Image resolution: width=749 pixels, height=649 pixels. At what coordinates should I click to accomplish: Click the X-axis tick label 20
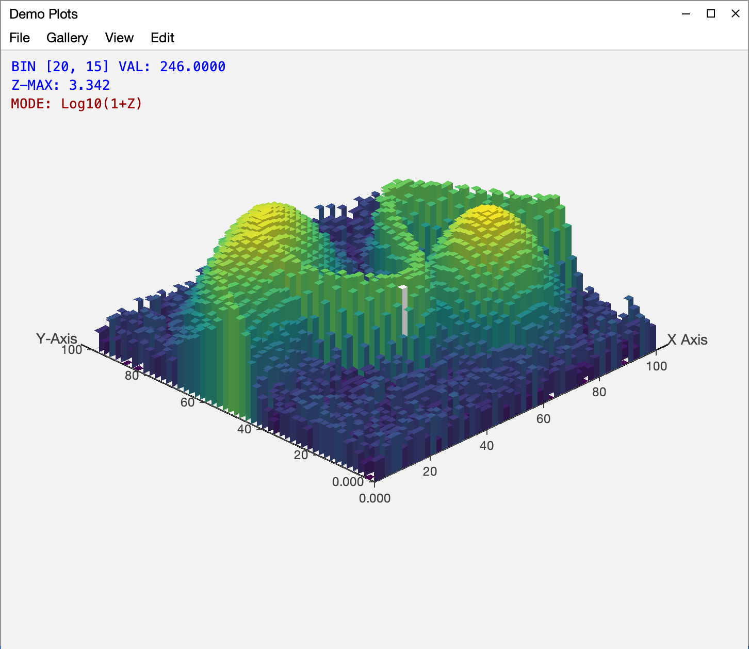430,472
